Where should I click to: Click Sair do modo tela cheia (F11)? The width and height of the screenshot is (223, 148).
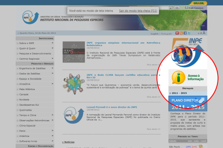pyautogui.click(x=138, y=11)
